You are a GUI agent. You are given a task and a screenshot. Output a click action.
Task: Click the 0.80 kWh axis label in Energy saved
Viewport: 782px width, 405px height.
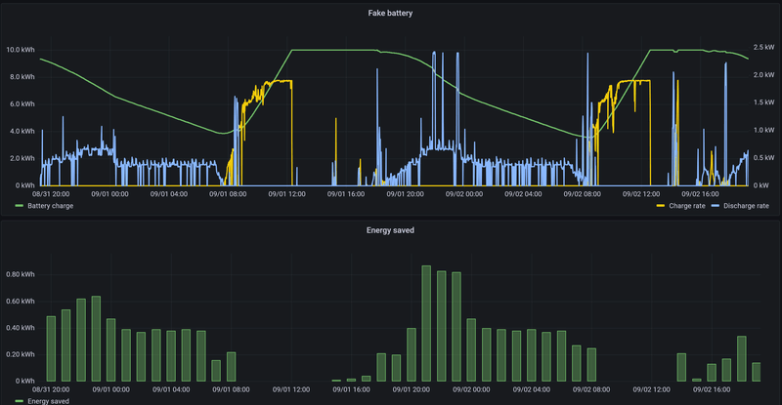tap(21, 274)
